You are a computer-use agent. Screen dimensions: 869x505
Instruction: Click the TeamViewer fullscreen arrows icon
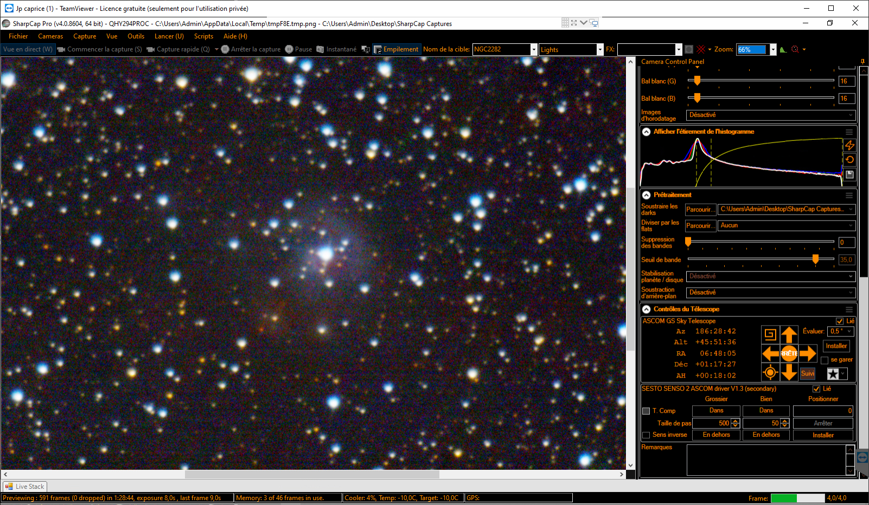click(x=574, y=23)
